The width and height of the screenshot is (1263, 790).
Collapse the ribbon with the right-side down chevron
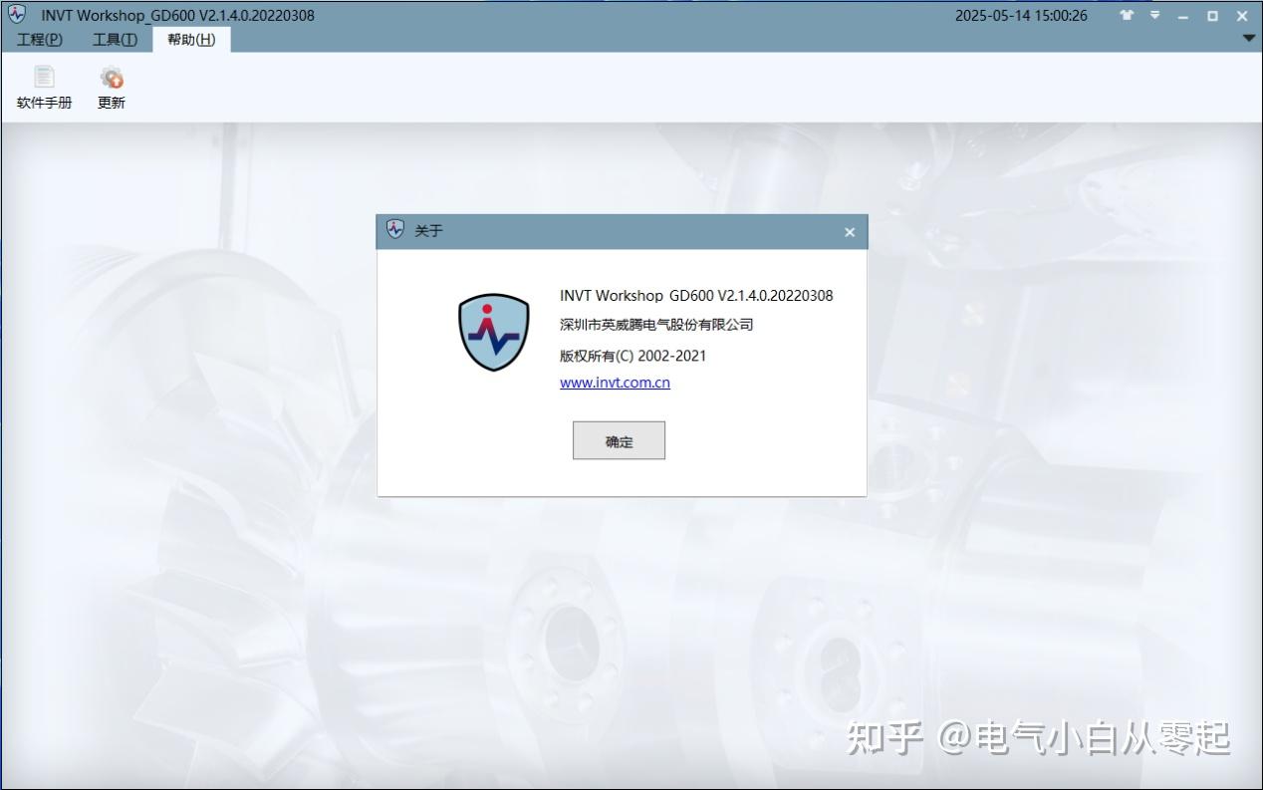(x=1248, y=37)
